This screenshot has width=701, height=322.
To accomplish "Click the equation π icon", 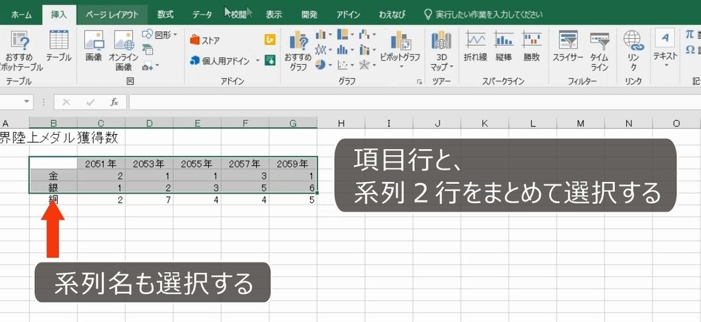I will 690,34.
